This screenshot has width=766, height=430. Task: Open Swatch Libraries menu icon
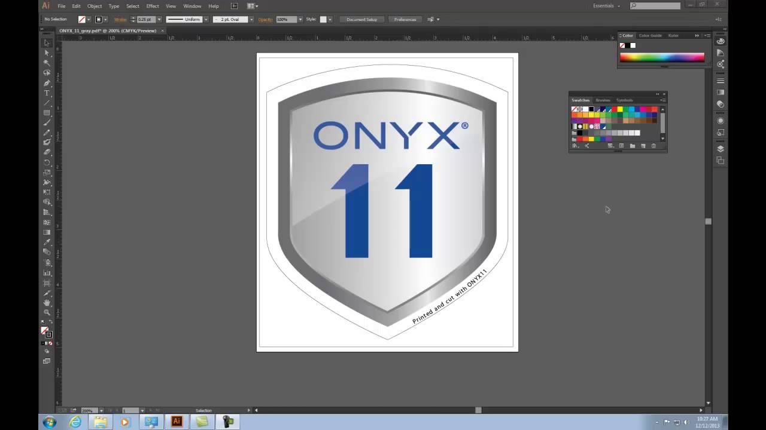[575, 146]
